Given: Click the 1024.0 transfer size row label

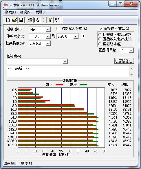Looking at the screenshot, I should 12,133.
